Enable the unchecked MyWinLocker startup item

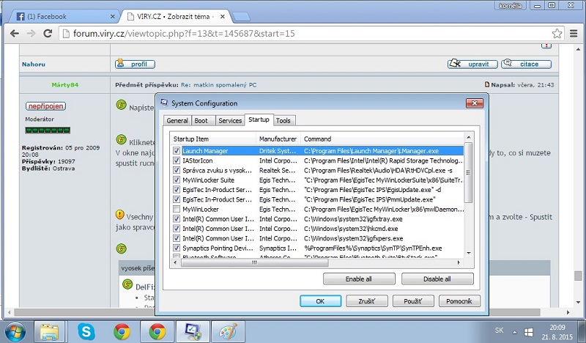(x=177, y=209)
